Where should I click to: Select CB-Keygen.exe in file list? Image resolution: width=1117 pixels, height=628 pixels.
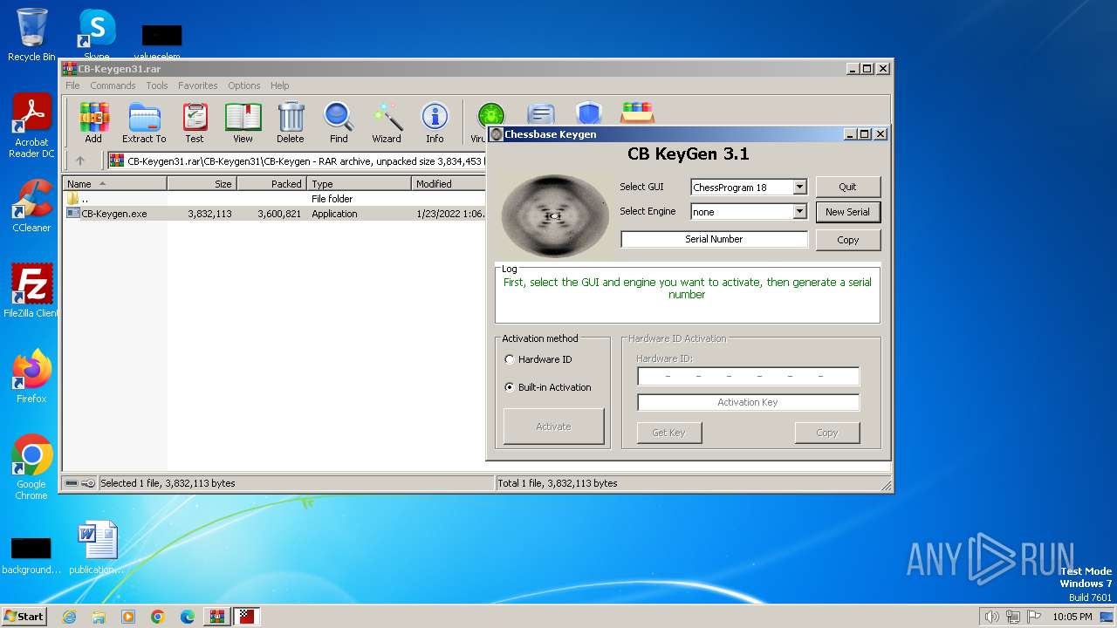coord(114,214)
